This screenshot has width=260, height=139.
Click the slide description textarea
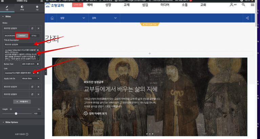tap(21, 54)
